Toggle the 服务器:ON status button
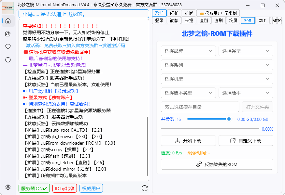 (34, 188)
